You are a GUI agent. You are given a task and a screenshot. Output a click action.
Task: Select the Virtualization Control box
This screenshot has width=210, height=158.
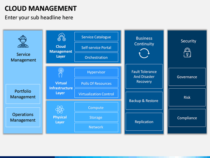click(96, 93)
